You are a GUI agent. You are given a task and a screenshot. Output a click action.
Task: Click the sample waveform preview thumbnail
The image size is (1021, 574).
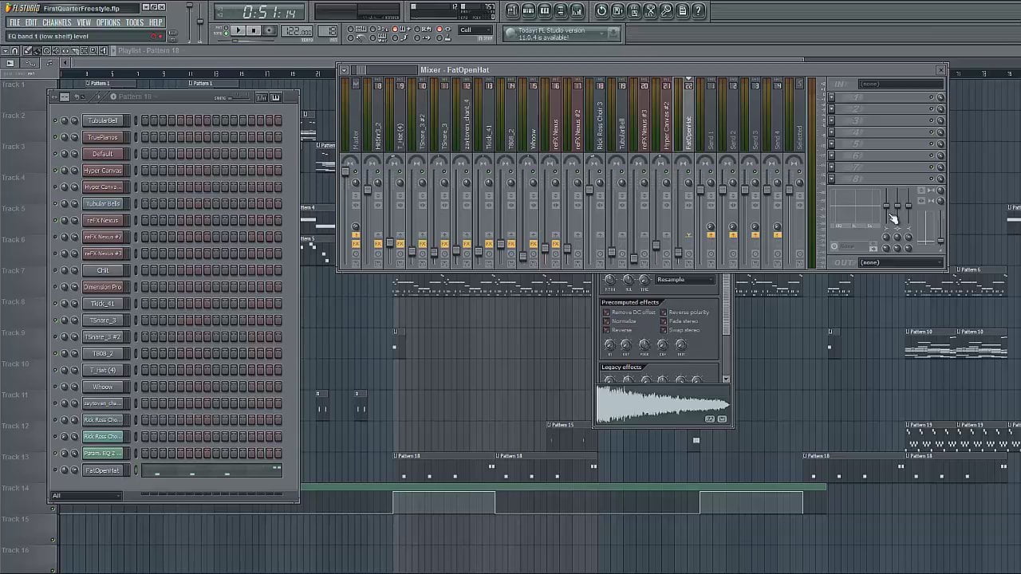pyautogui.click(x=663, y=405)
